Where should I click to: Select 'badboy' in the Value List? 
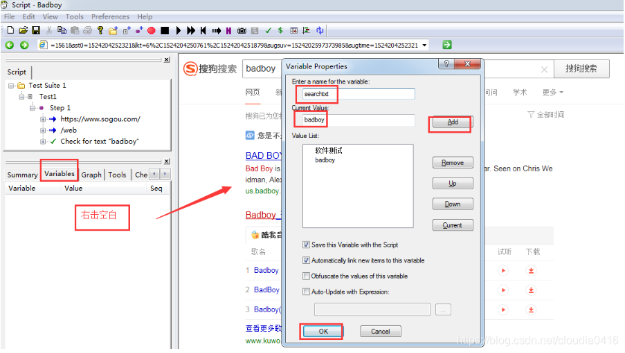point(325,160)
